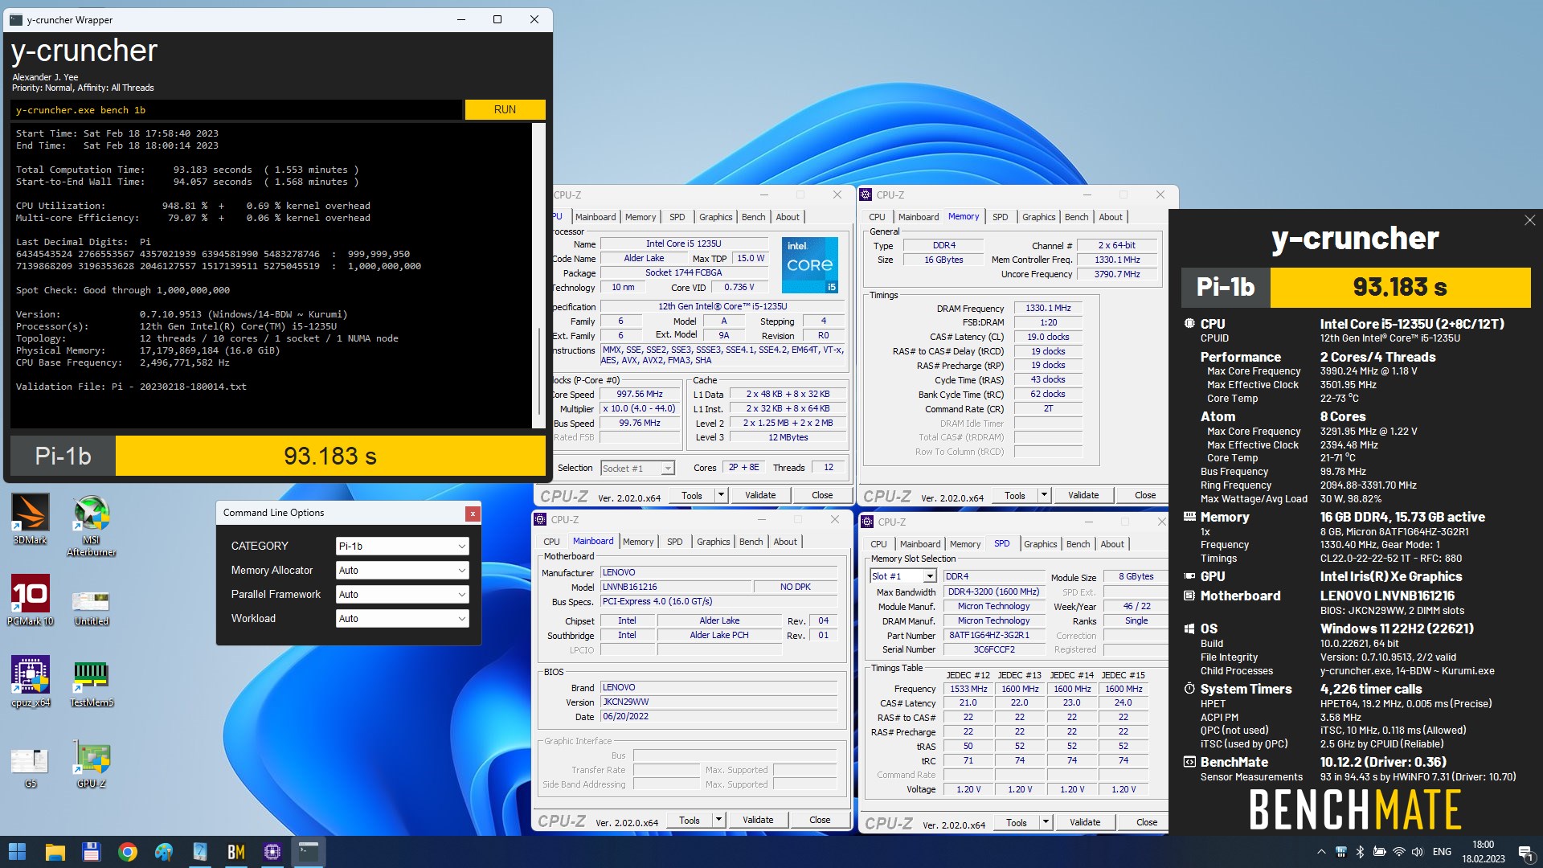Open About tab in Mainboard window
1543x868 pixels.
click(785, 542)
